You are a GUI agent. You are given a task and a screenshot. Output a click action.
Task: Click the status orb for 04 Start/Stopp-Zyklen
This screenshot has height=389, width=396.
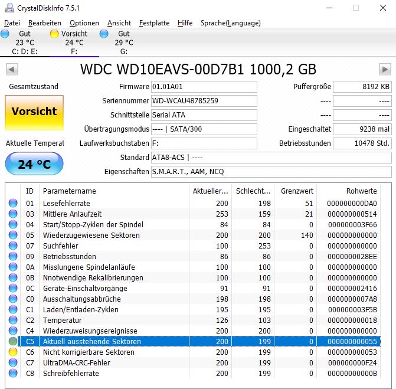pos(13,224)
